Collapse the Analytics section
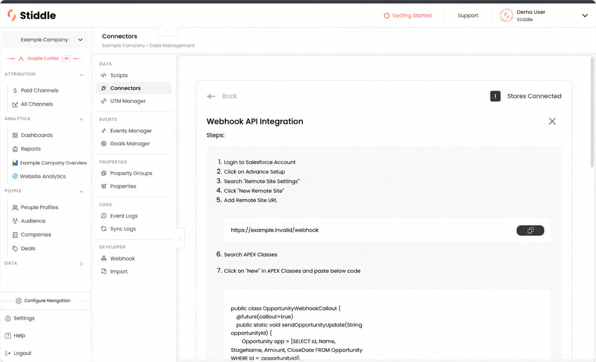Screen dimensions: 596x362 pyautogui.click(x=82, y=119)
